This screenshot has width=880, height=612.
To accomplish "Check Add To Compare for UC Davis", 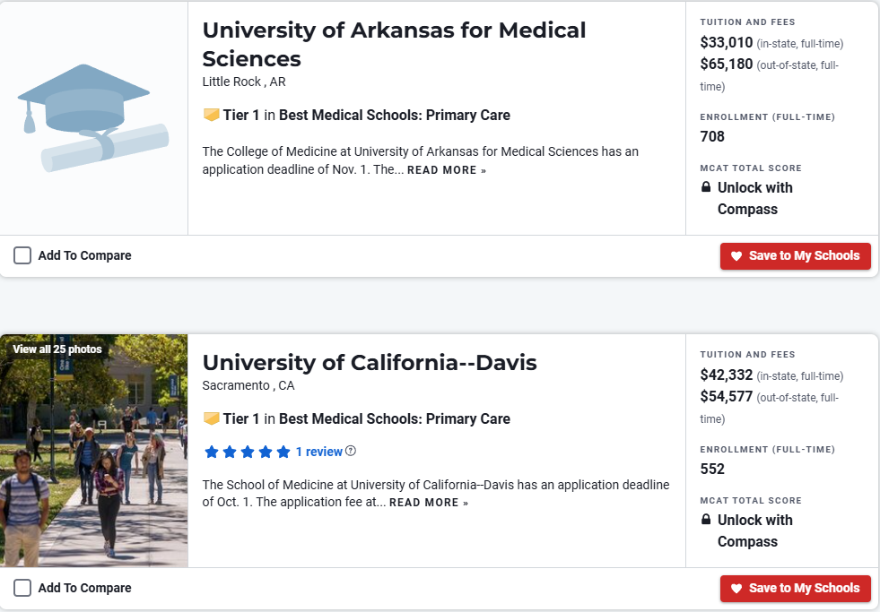I will (x=22, y=589).
